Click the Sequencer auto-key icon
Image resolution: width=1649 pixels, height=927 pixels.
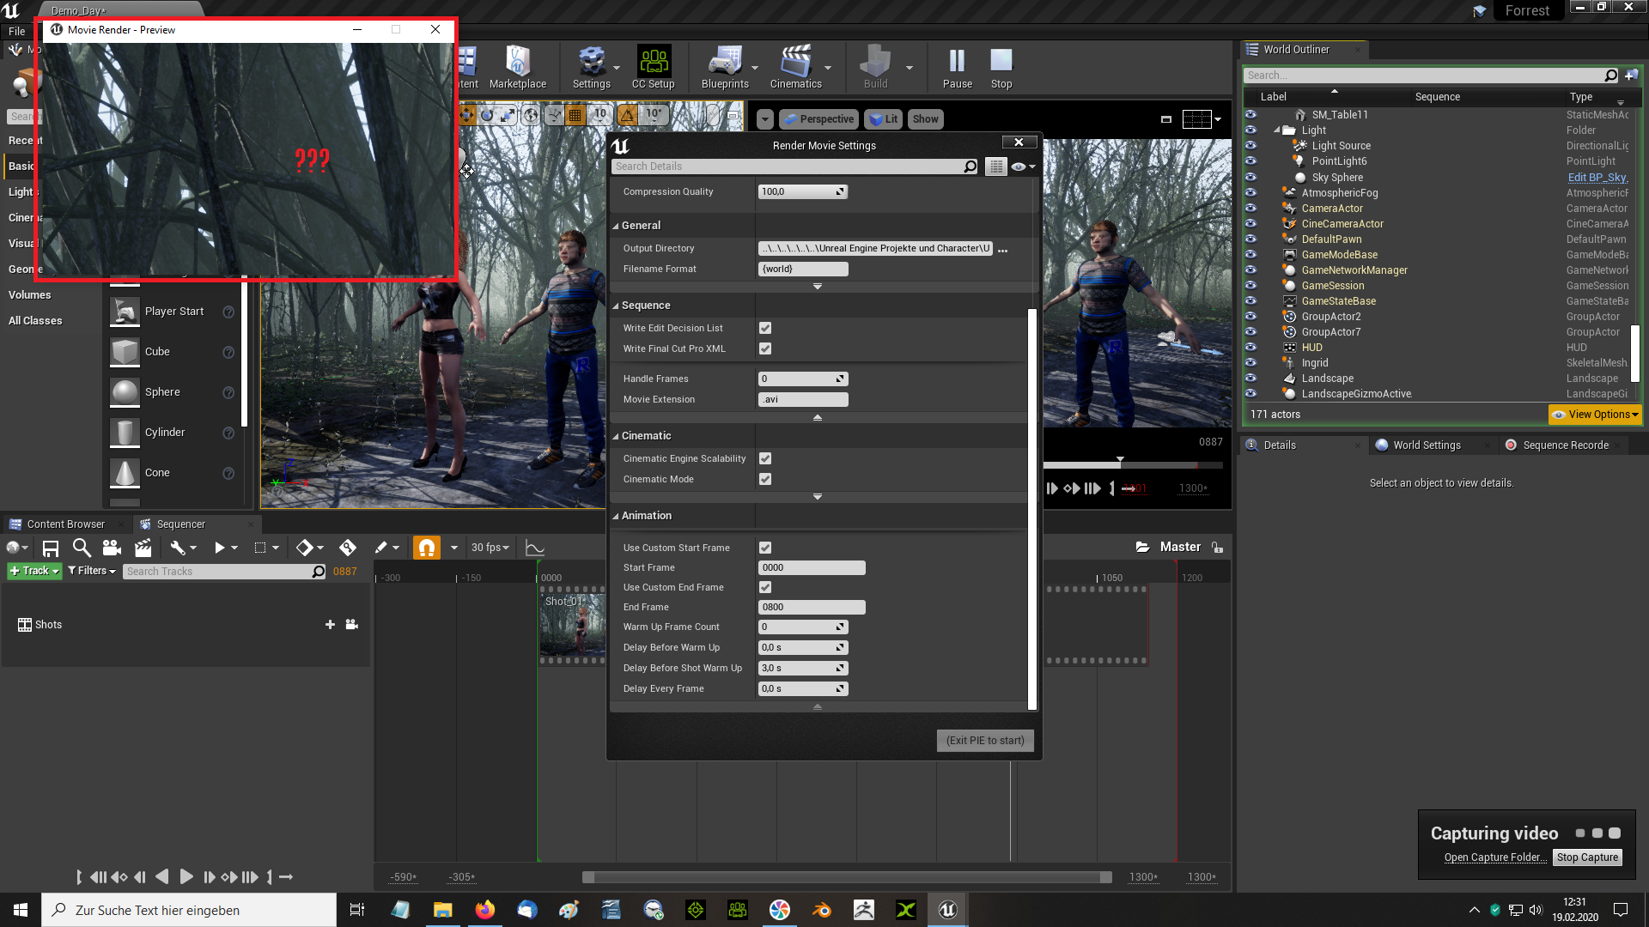348,548
